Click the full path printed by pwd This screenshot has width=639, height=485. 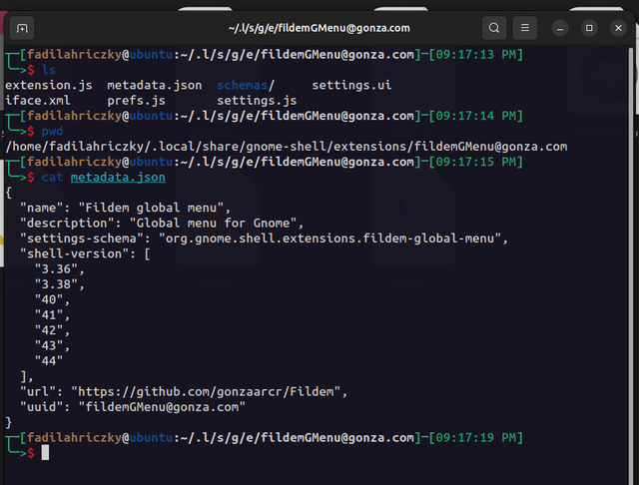point(286,147)
